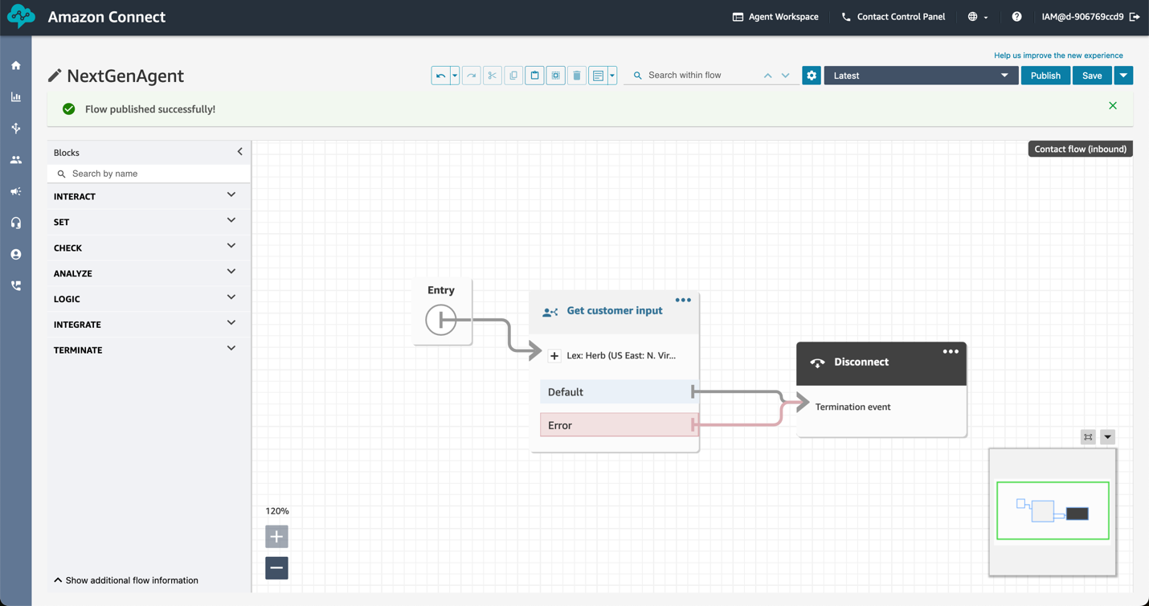Open Agent Workspace
The width and height of the screenshot is (1149, 606).
775,17
